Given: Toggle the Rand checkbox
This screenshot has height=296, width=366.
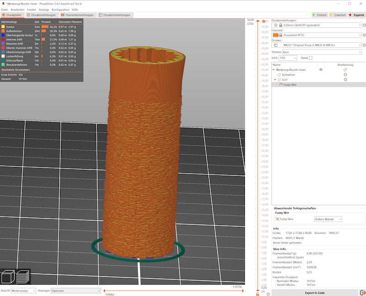Looking at the screenshot, I should coord(311,58).
